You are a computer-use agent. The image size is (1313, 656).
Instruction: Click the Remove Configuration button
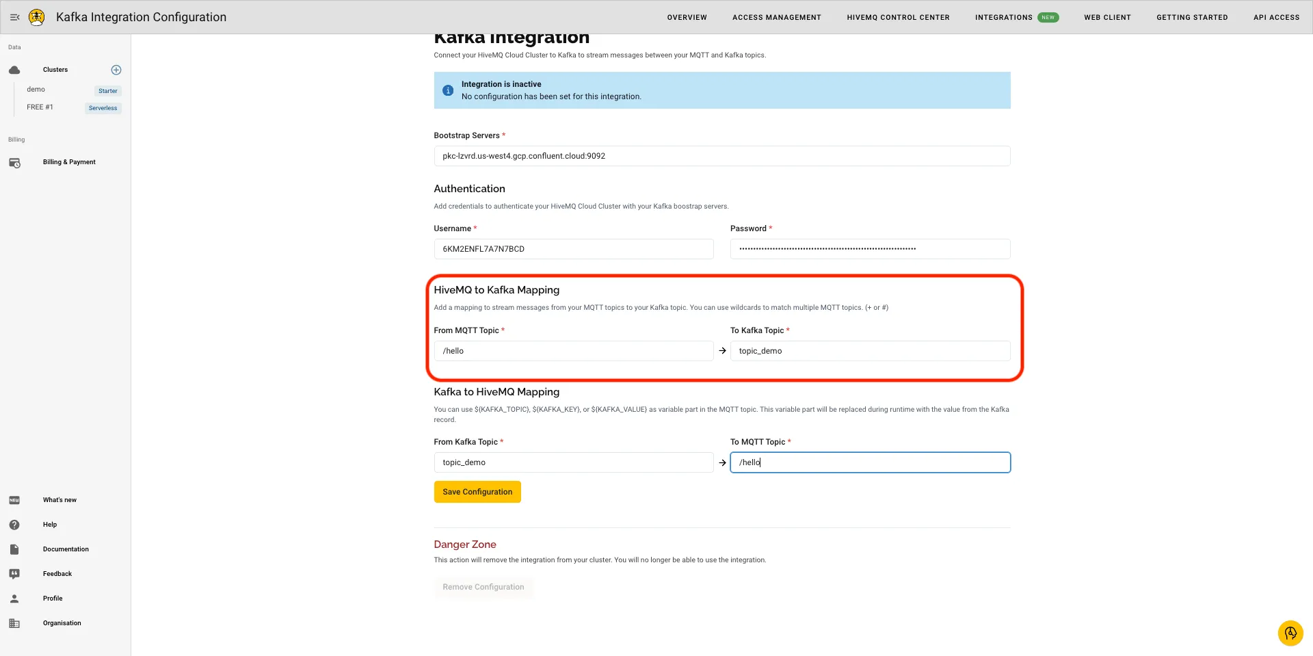click(x=483, y=587)
